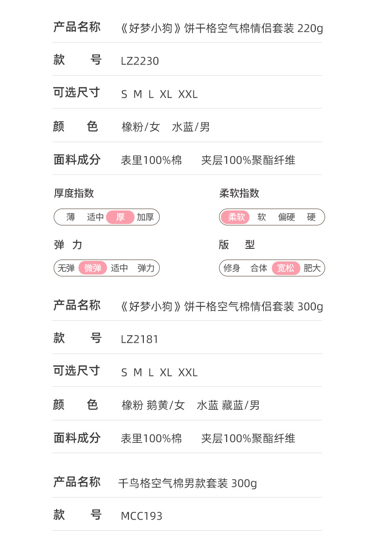Choose 加厚 in the thickness index
Viewport: 369px width, 535px height.
click(x=145, y=217)
